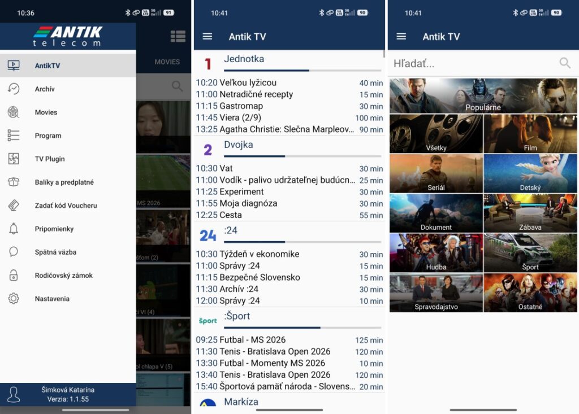The image size is (579, 414).
Task: Open Ostatné category tile
Action: [x=530, y=293]
